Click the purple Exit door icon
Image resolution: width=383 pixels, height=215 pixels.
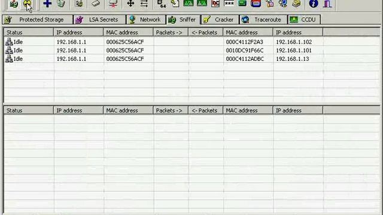coord(327,4)
